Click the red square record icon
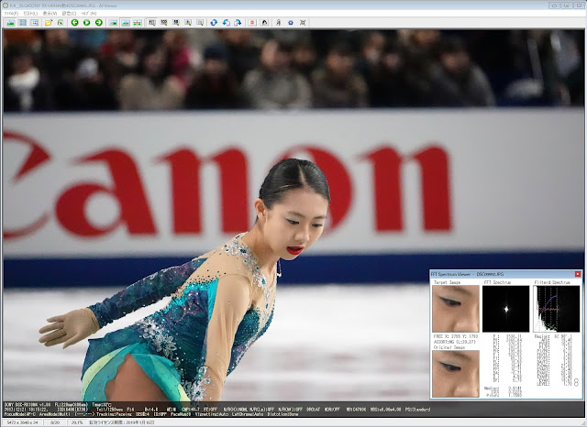This screenshot has height=427, width=587. pos(252,23)
